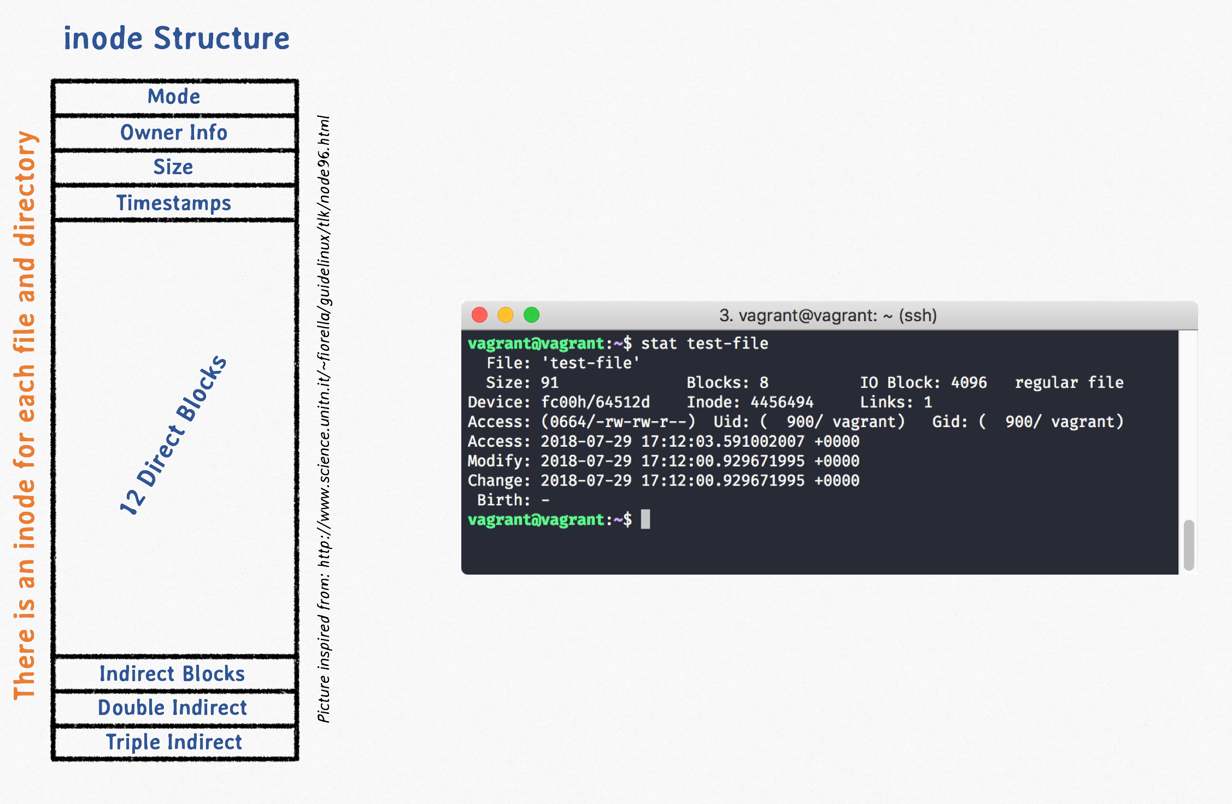Click the 'Double Indirect' box
Image resolution: width=1232 pixels, height=804 pixels.
point(174,708)
